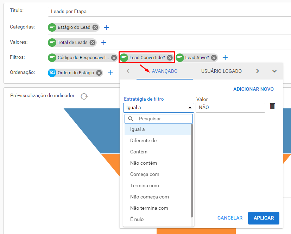Screen dimensions: 291x234
Task: Click the CANCELAR button
Action: [230, 218]
